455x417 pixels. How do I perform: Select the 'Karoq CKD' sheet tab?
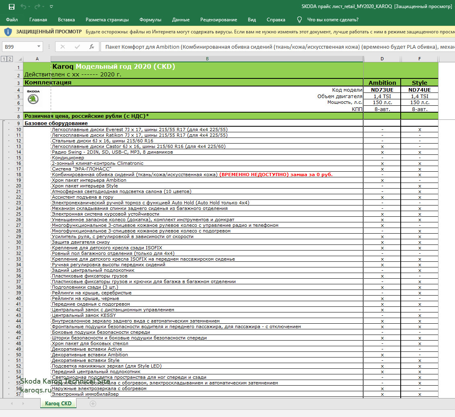(x=58, y=403)
